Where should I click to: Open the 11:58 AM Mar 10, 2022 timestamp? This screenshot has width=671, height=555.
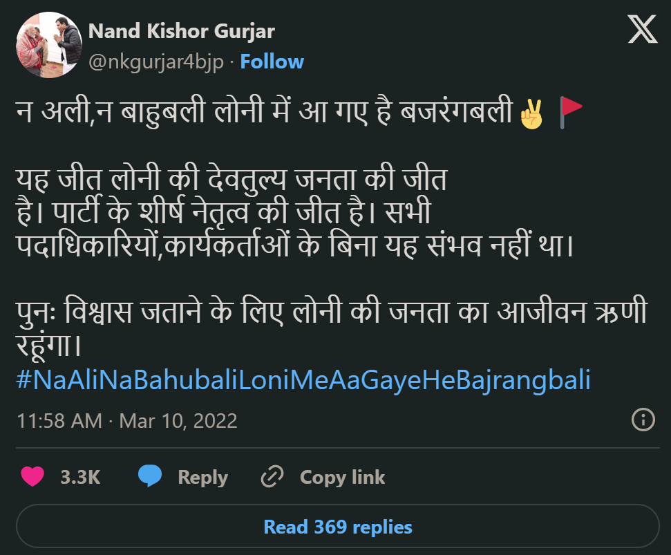pos(126,420)
